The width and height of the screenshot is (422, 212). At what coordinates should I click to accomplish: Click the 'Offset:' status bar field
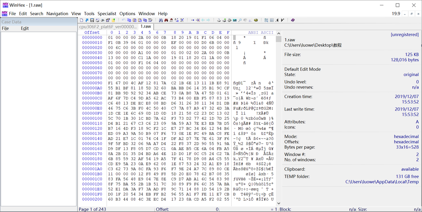point(162,209)
